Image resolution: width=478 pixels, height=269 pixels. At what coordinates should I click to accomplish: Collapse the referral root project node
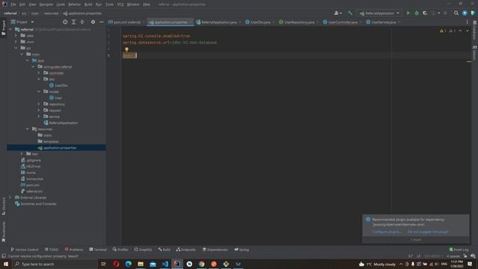[10, 30]
